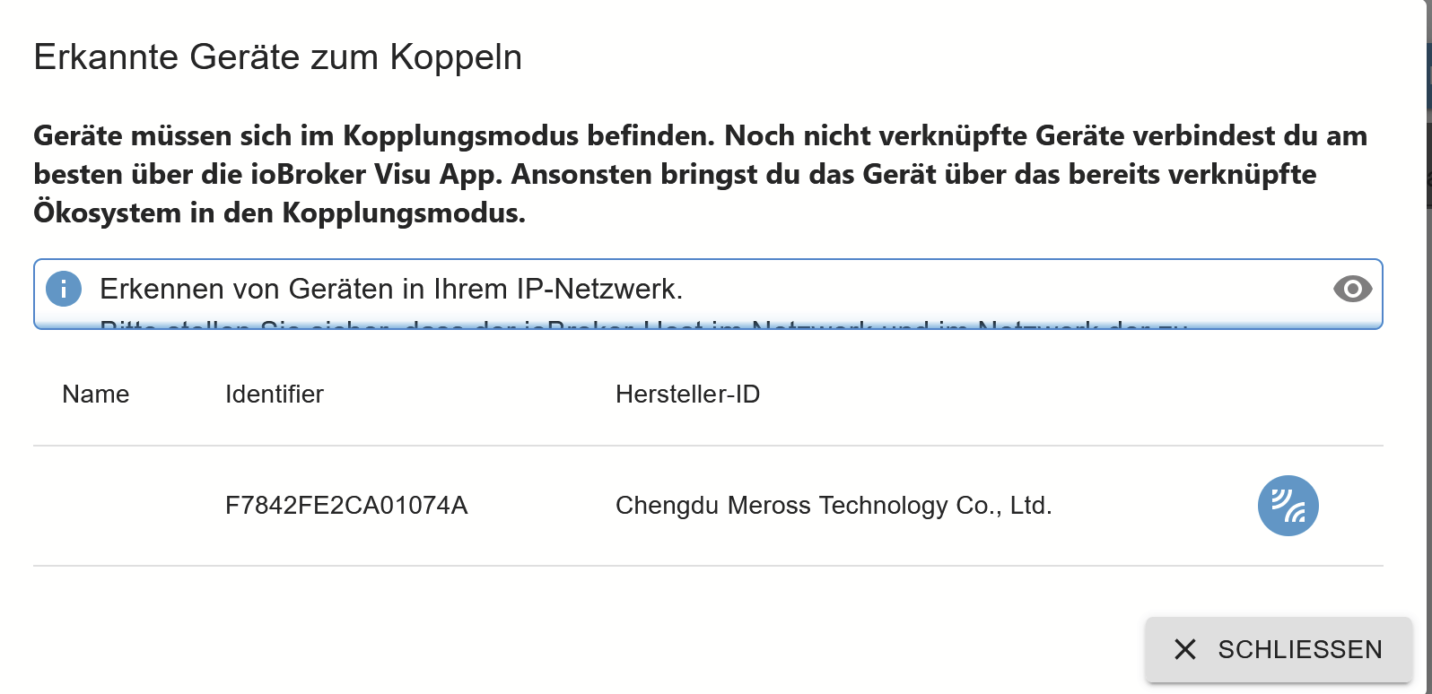Click the Hersteller-ID column header
This screenshot has width=1432, height=694.
687,395
